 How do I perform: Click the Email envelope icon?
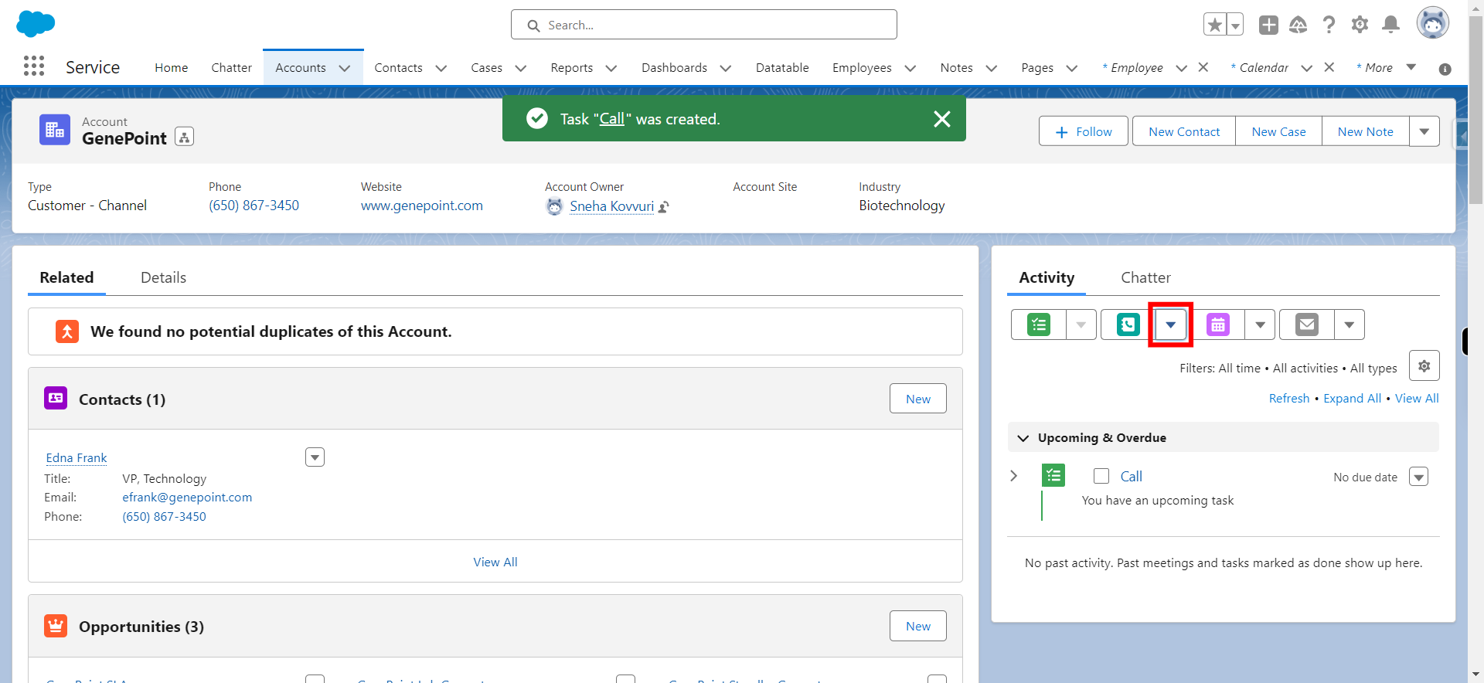click(x=1307, y=325)
